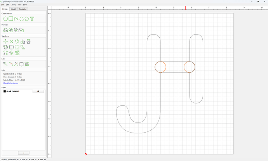Toggle visibility eye of DEFAULT layer

pyautogui.click(x=7, y=91)
